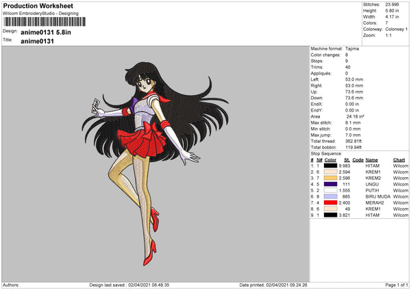Pick the orange KREM2 color swatch
The height and width of the screenshot is (290, 411).
pos(330,178)
